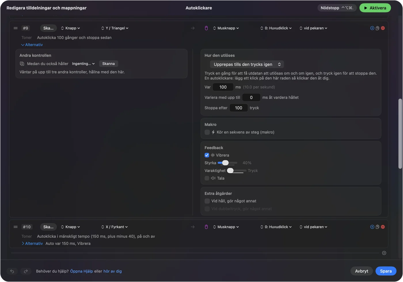The height and width of the screenshot is (282, 403).
Task: Adjust the Styrka vibration slider
Action: tap(227, 163)
